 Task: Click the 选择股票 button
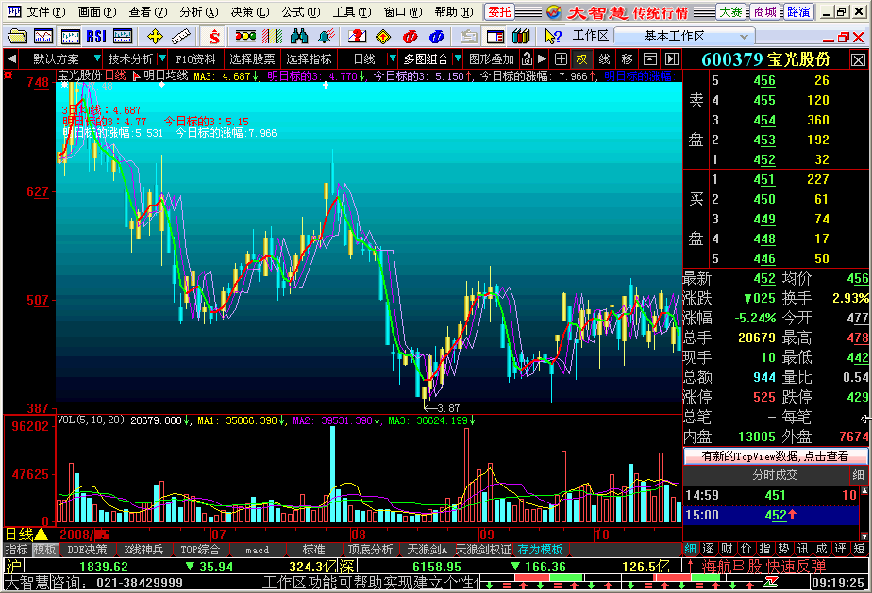click(252, 58)
